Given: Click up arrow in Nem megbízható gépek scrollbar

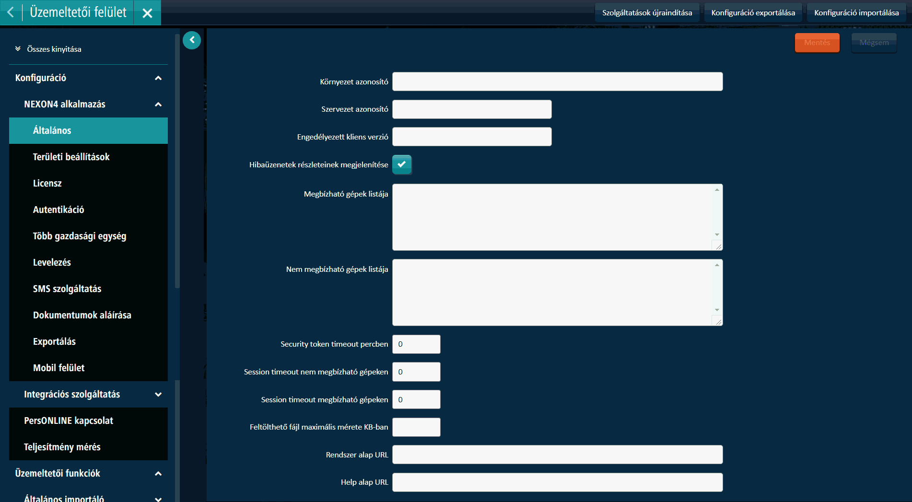Looking at the screenshot, I should pos(717,265).
